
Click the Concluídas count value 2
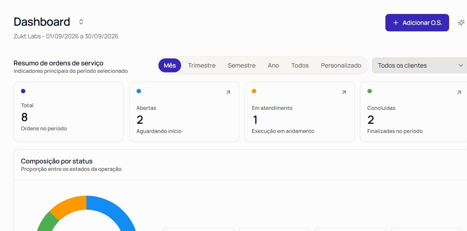click(371, 120)
